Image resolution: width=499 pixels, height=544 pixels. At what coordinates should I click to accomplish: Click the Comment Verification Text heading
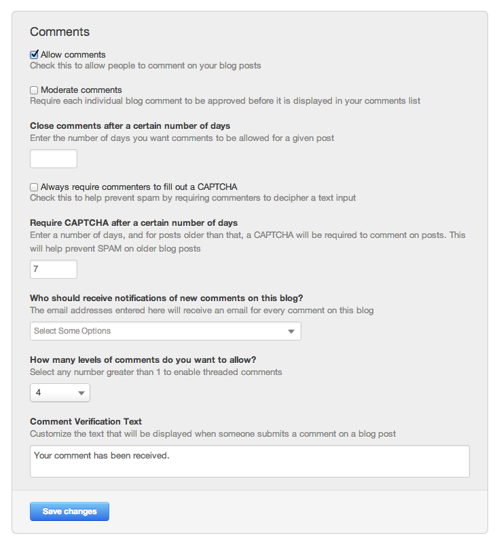tap(86, 421)
